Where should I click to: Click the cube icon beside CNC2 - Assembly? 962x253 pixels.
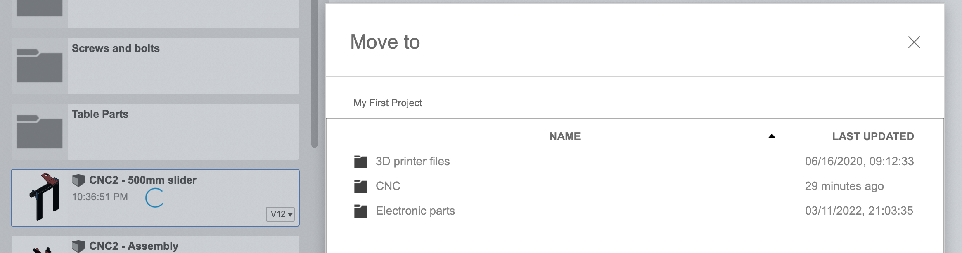(x=79, y=246)
